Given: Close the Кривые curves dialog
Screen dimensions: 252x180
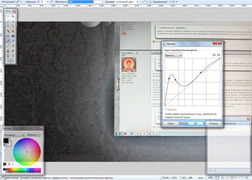Looking at the screenshot, I should pos(217,43).
